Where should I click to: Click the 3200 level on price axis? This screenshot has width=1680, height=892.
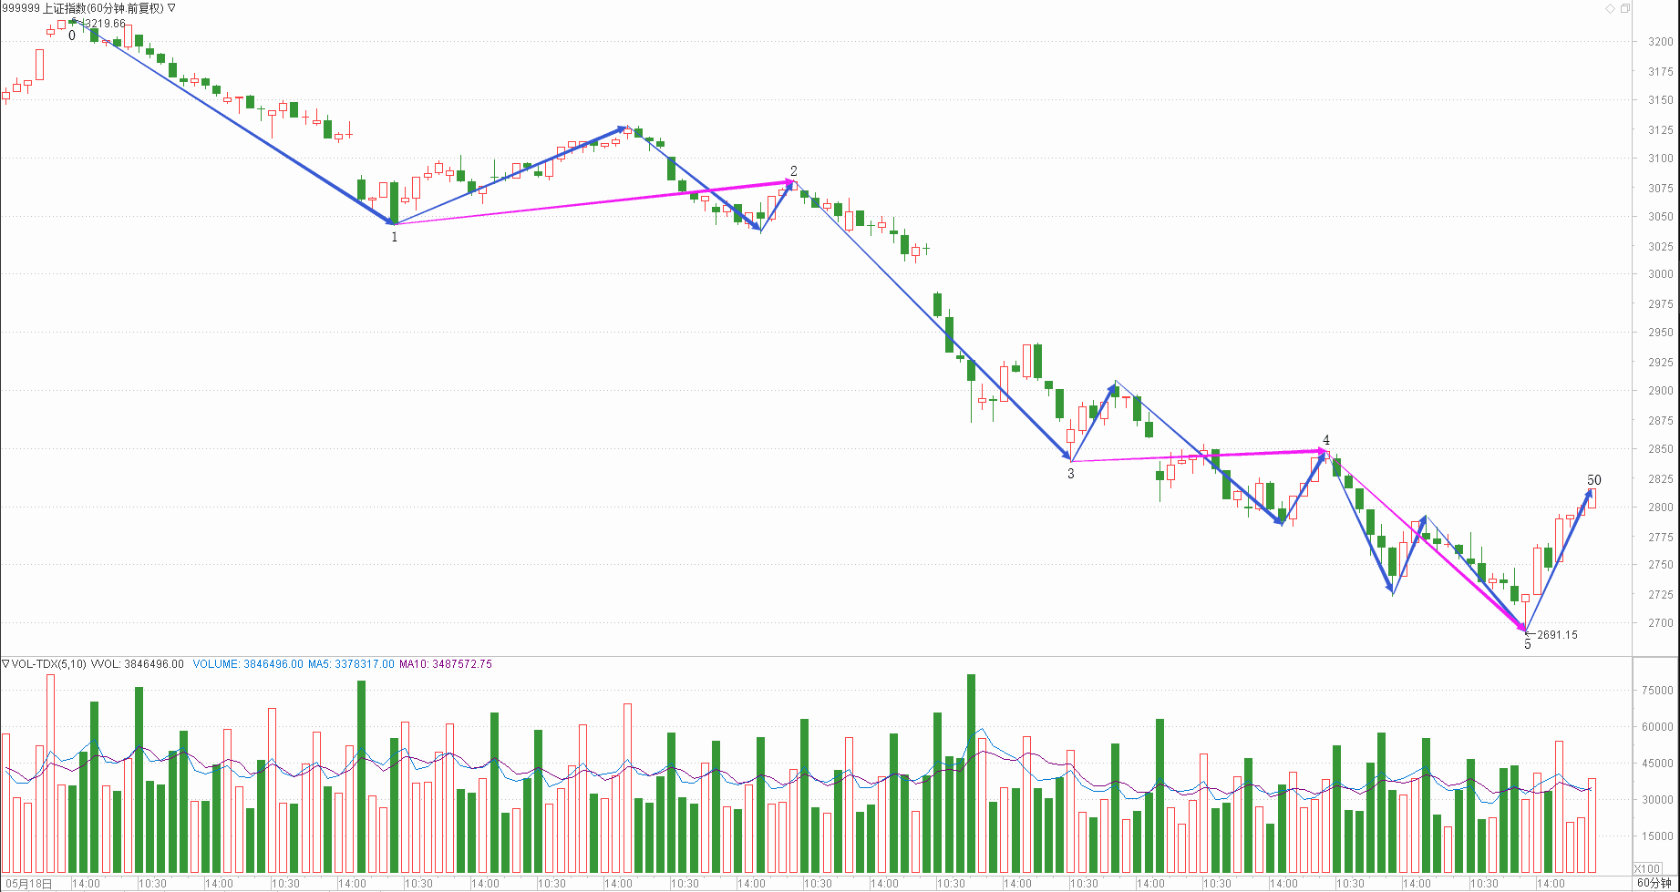click(1660, 42)
